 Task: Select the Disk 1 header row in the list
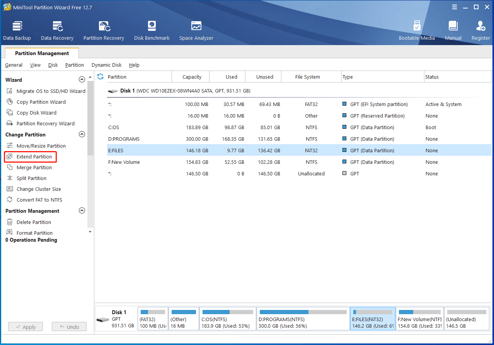[x=299, y=91]
